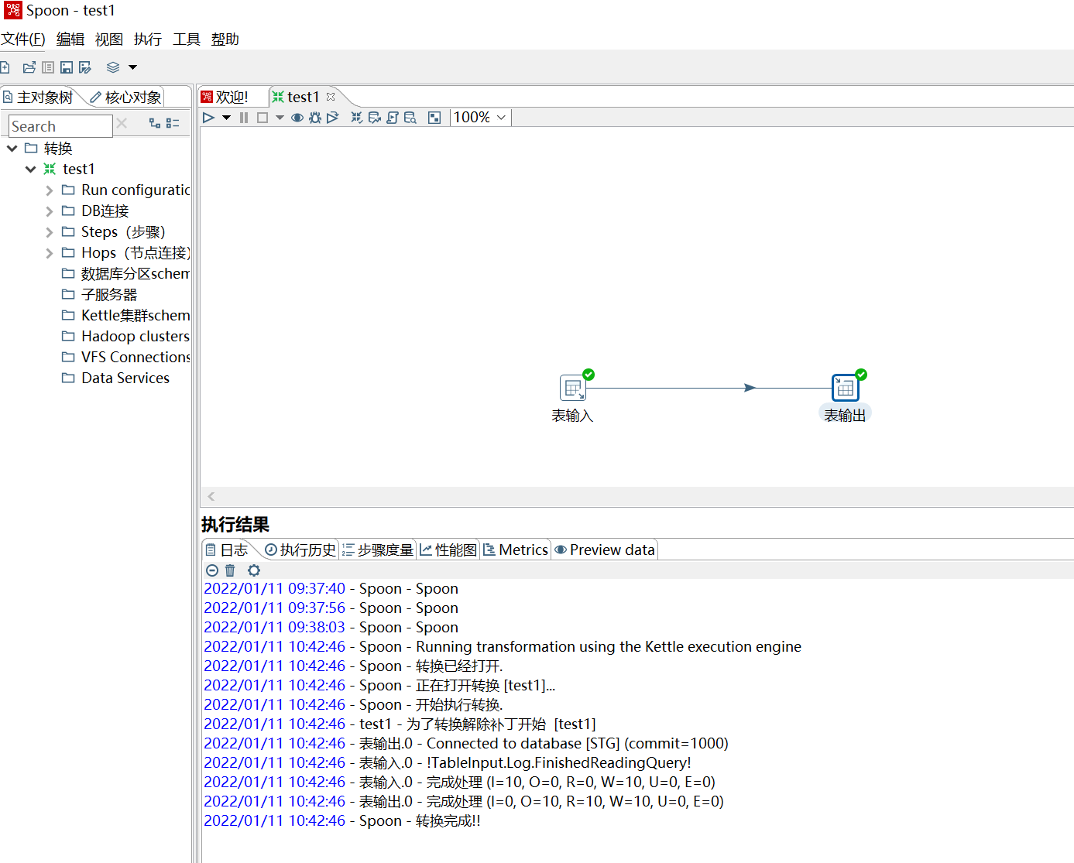Open the 工具 menu
Image resolution: width=1074 pixels, height=863 pixels.
186,39
